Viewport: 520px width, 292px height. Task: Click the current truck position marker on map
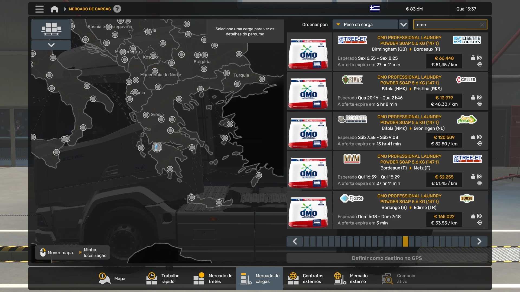click(157, 147)
